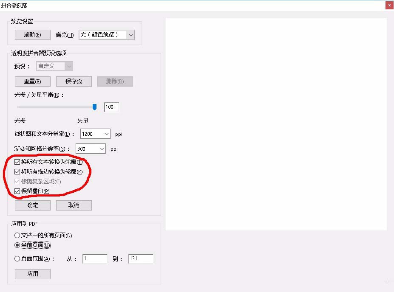
Task: Open the 高亮 highlight dropdown
Action: (106, 35)
